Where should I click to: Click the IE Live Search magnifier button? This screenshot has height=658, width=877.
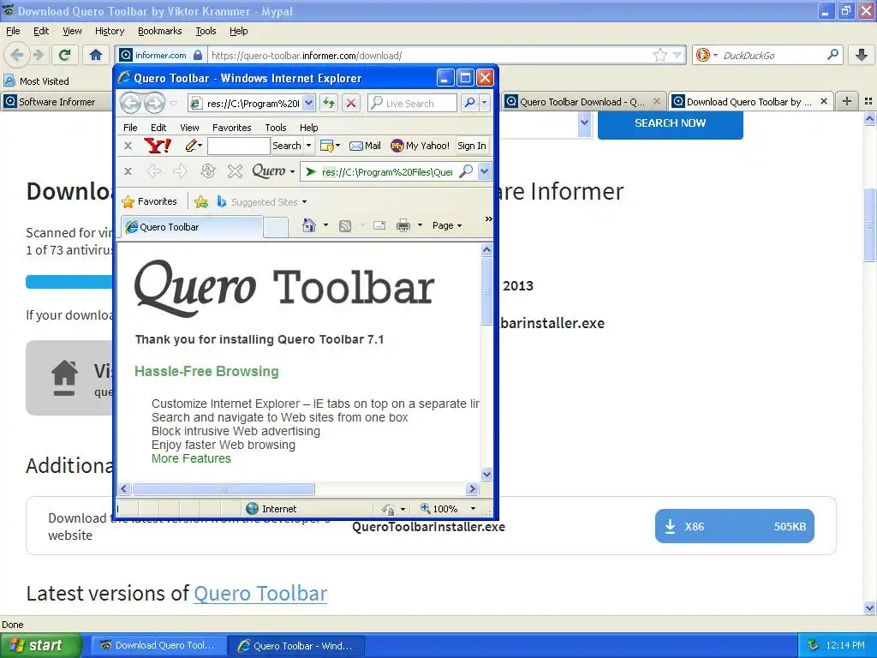point(470,103)
